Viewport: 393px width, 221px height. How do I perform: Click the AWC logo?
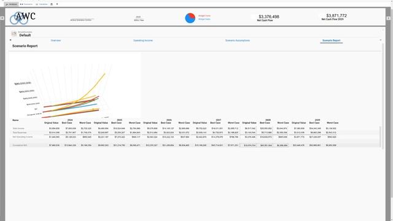23,18
